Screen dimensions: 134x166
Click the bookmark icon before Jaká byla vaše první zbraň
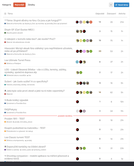[x=5, y=91]
